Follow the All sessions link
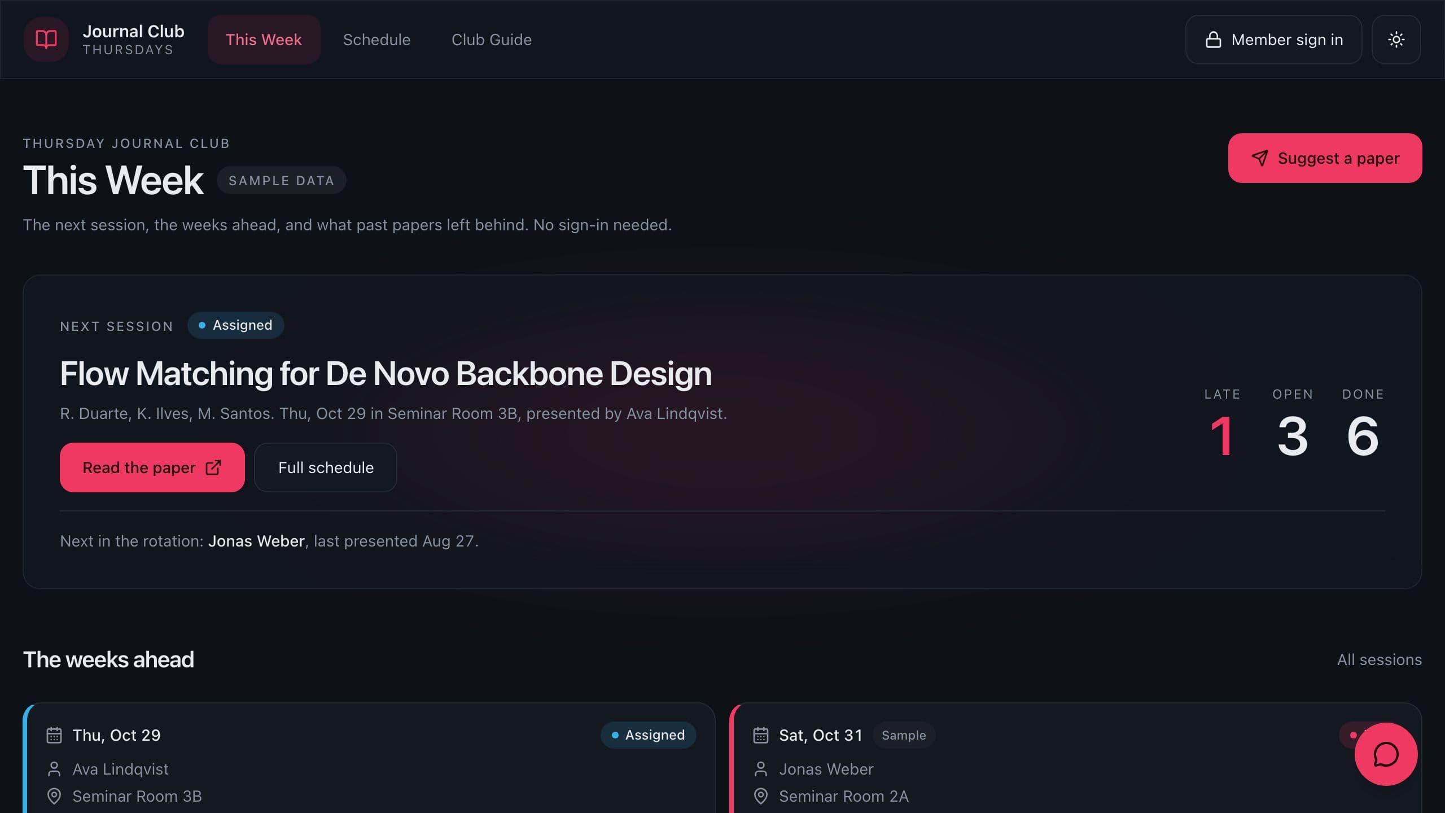The width and height of the screenshot is (1445, 813). click(x=1379, y=659)
